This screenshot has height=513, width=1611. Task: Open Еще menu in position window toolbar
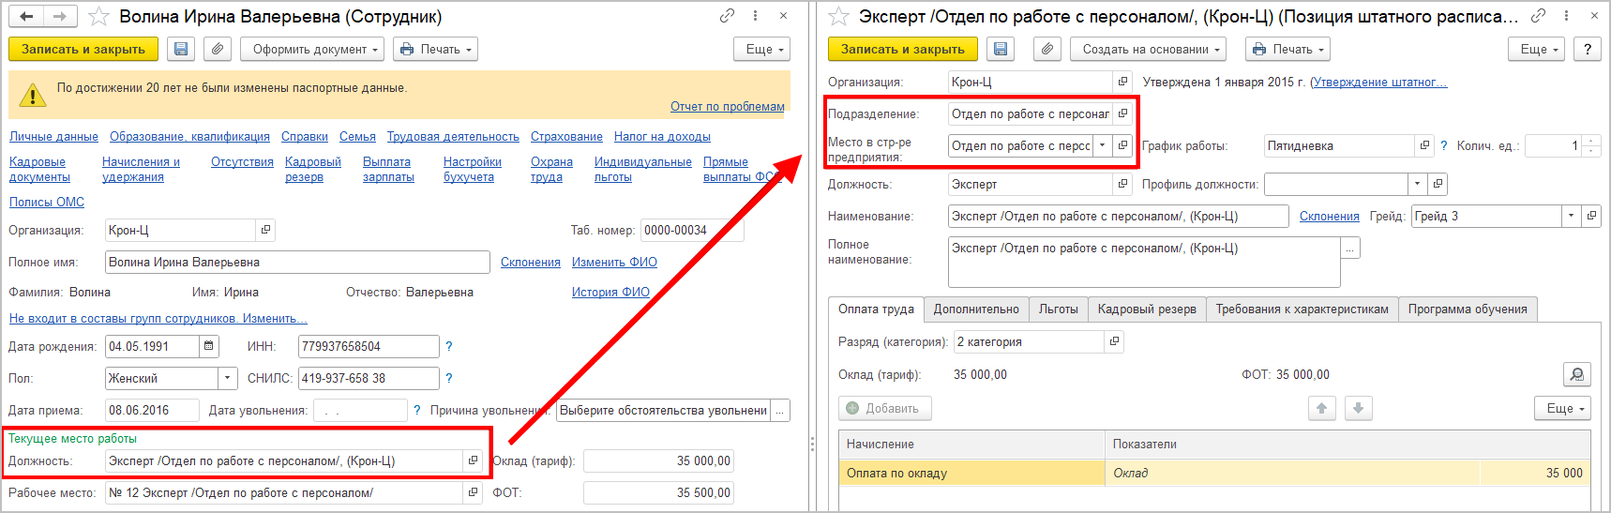[1537, 49]
